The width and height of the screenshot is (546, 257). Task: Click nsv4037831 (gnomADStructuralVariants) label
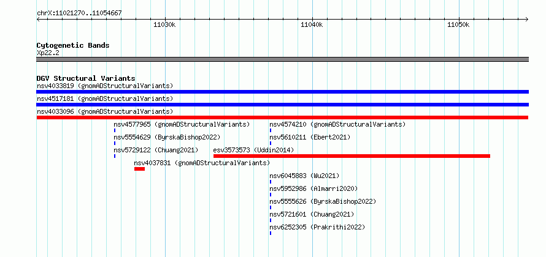[x=202, y=163]
